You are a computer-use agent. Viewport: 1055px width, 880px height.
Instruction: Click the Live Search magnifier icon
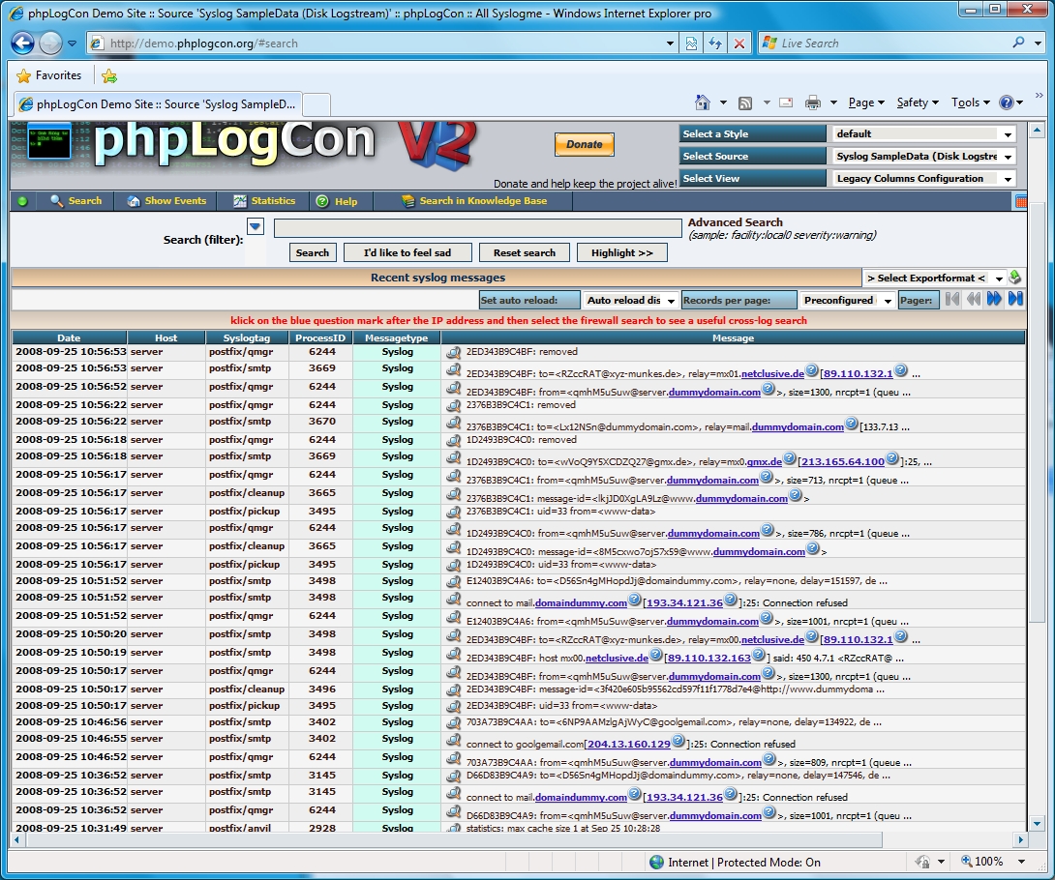coord(1018,43)
